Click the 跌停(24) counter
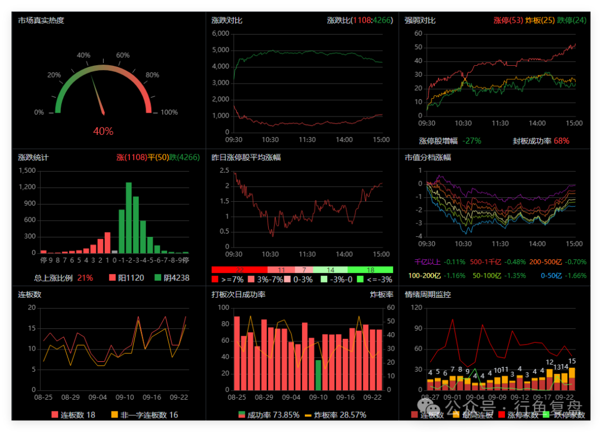The image size is (602, 432). coord(572,21)
